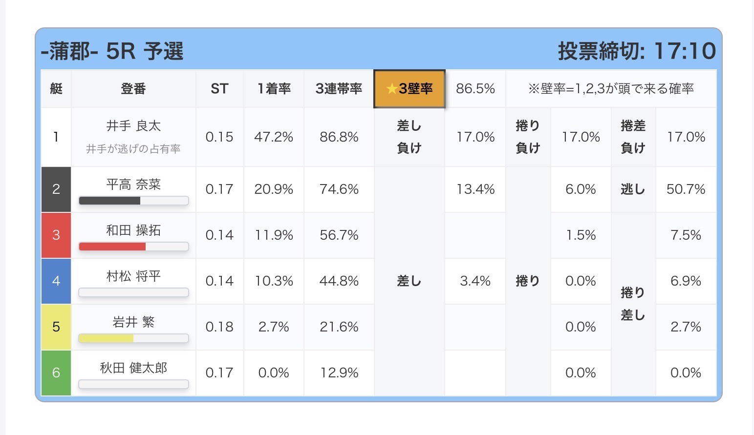754x435 pixels.
Task: Click the 逃し 50.7% value cell
Action: (x=686, y=189)
